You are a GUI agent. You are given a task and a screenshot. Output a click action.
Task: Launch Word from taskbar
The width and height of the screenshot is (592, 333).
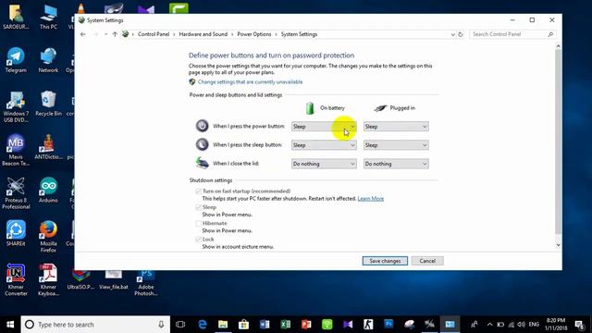pyautogui.click(x=265, y=325)
